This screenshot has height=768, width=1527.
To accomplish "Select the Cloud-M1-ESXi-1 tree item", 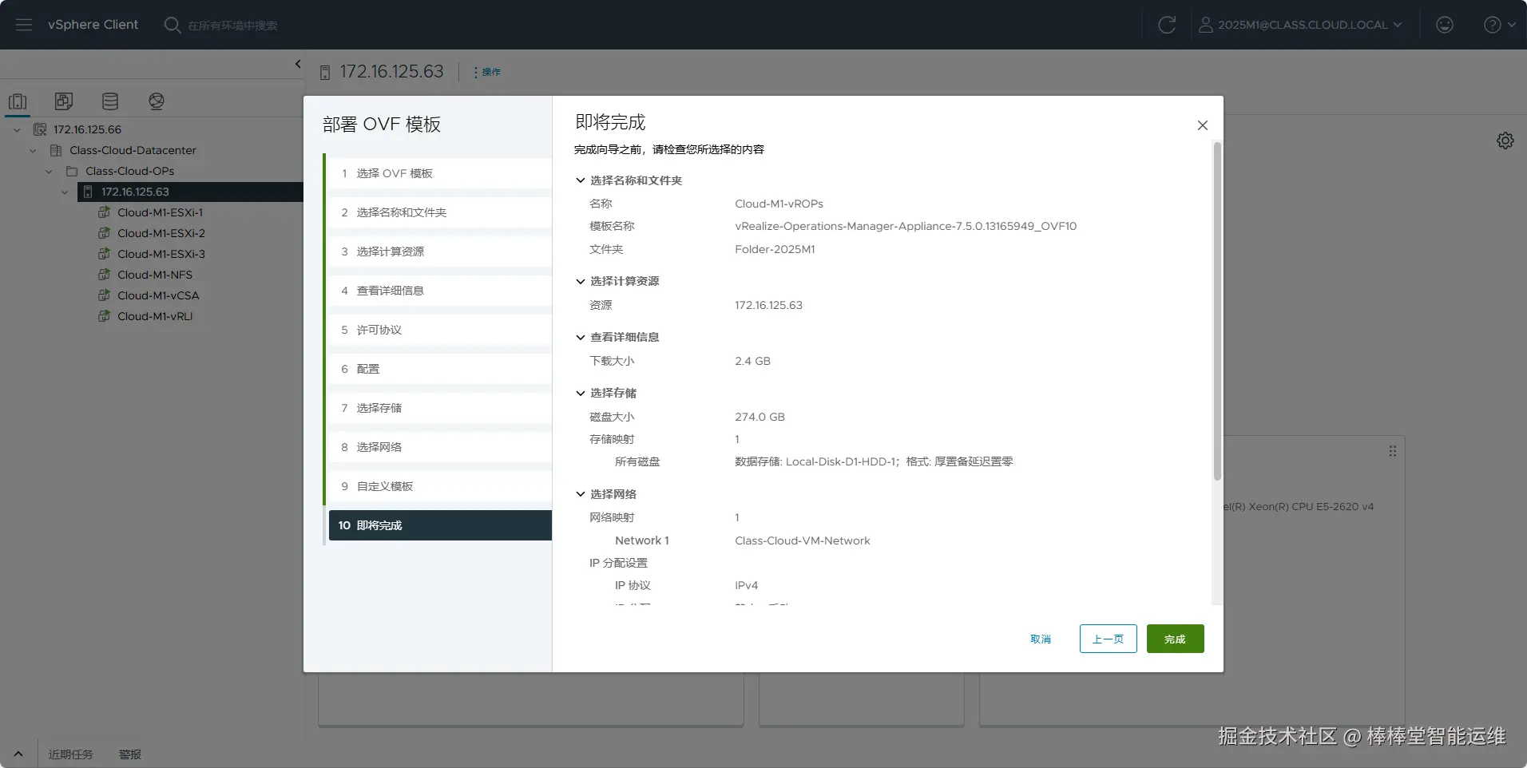I will [160, 212].
